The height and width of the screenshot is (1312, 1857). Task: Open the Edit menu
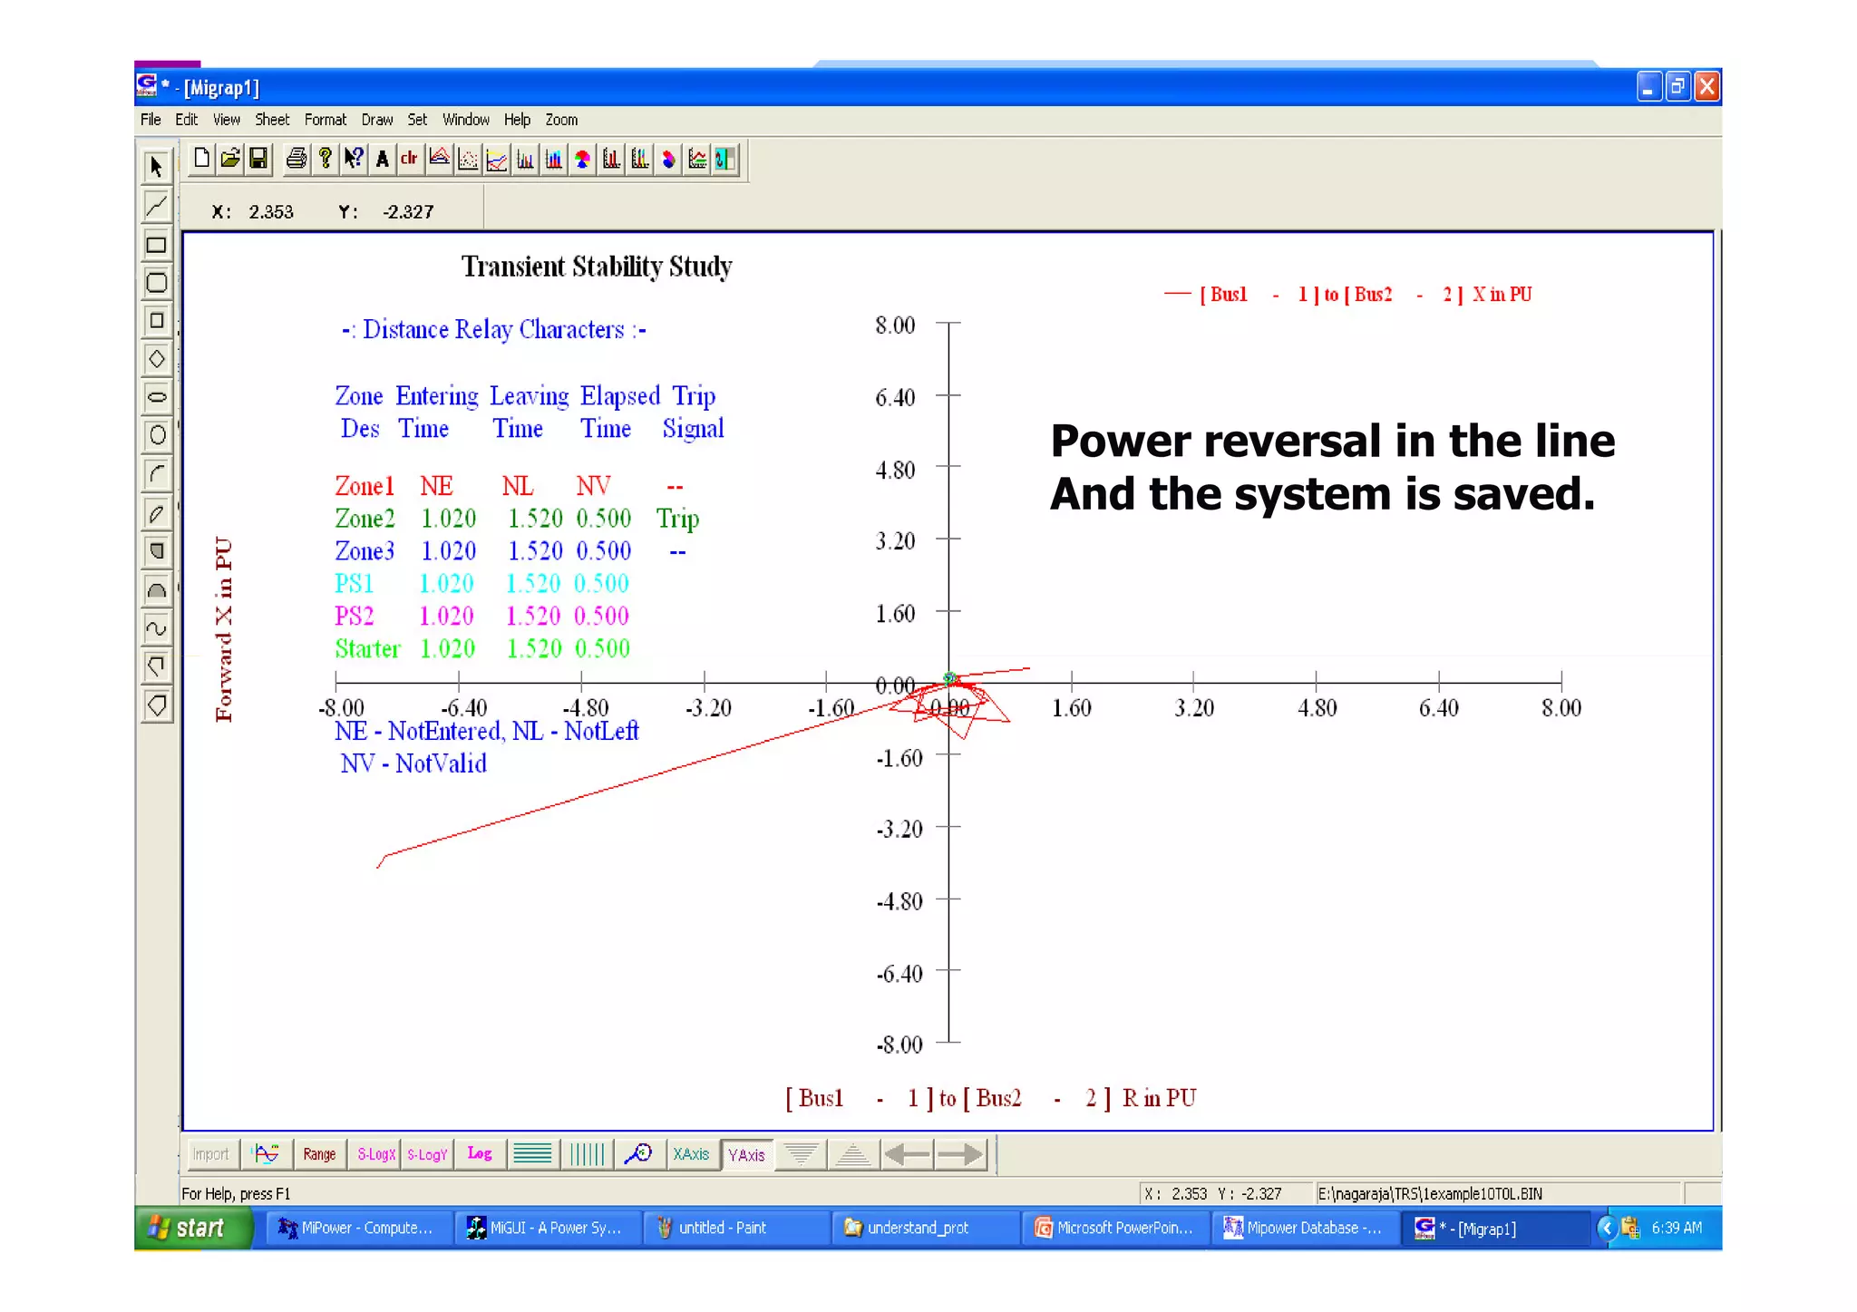point(187,120)
